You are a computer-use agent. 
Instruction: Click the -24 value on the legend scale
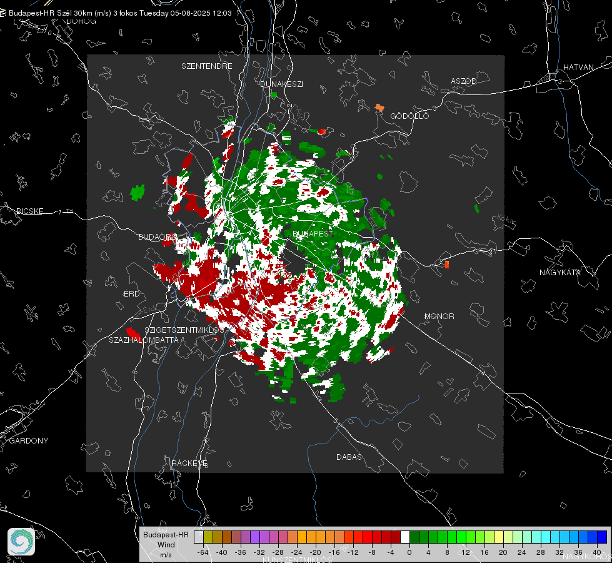click(x=297, y=552)
